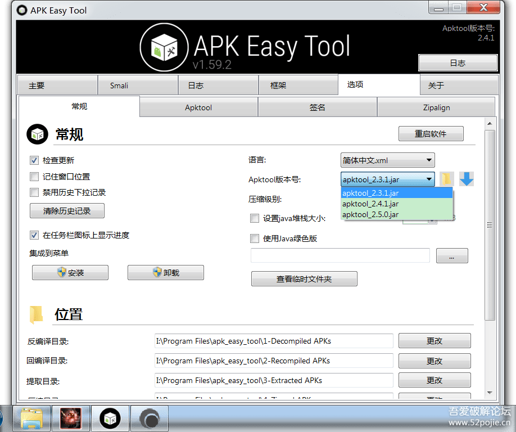
Task: Click the cube icon beside 常规 heading
Action: 37,134
